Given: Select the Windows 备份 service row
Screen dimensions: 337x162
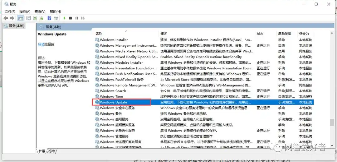Looking at the screenshot, I should pos(204,113).
